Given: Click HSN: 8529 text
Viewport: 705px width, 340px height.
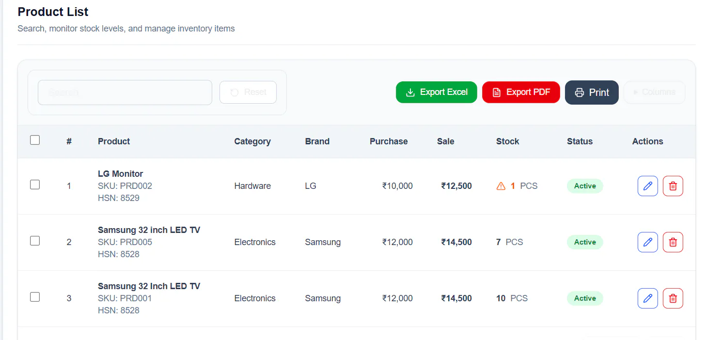Looking at the screenshot, I should pos(119,198).
